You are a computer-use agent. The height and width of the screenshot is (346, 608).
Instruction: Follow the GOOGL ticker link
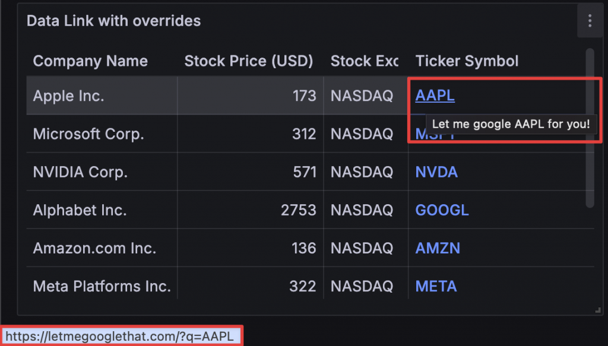click(x=442, y=210)
